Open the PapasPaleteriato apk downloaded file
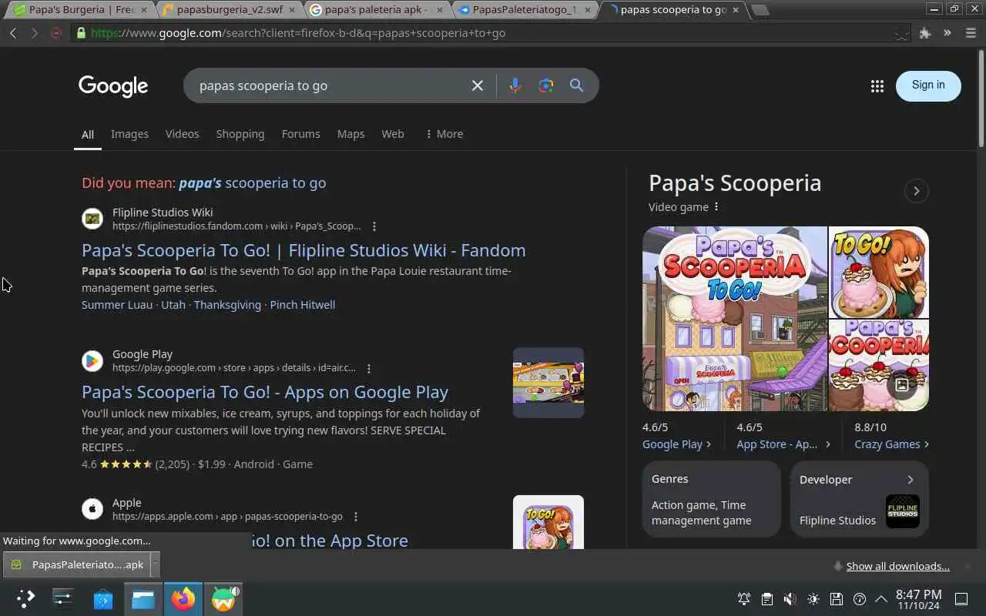 coord(77,564)
